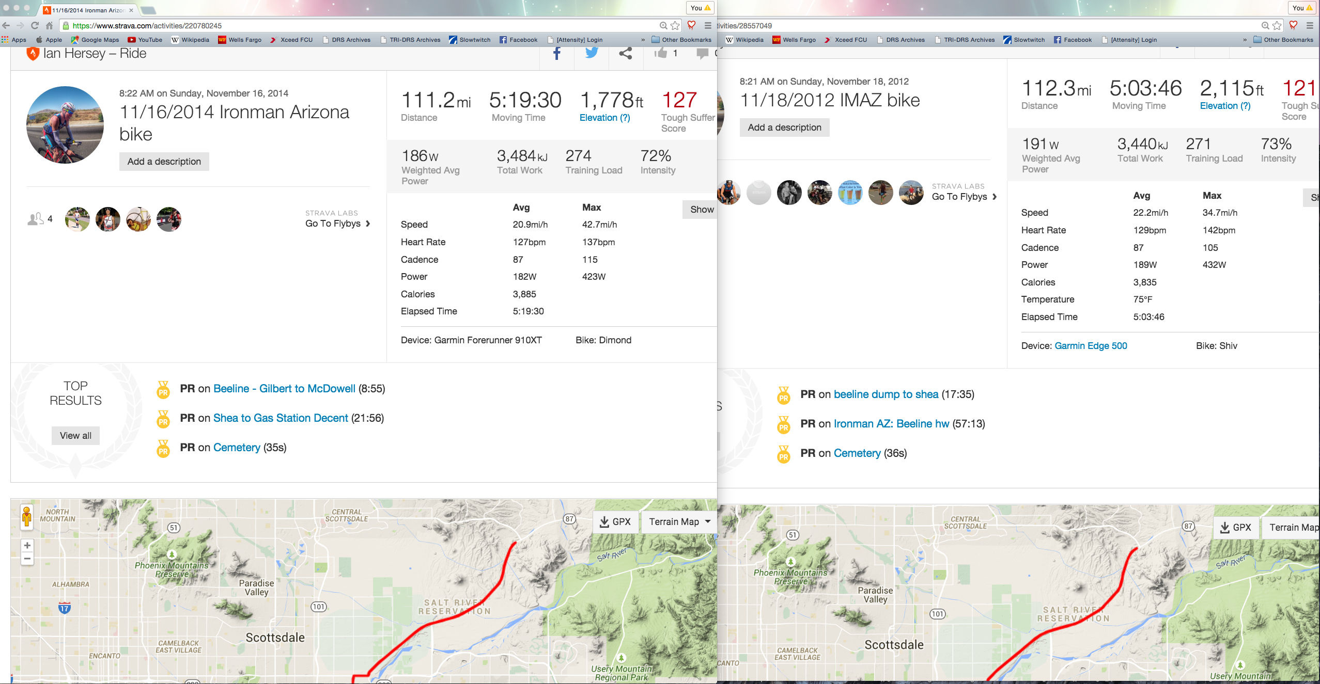Click the Twitter share icon
This screenshot has height=684, width=1320.
[591, 53]
